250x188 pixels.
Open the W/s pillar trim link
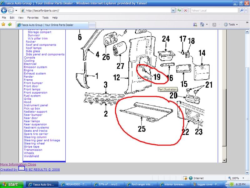tap(37, 38)
